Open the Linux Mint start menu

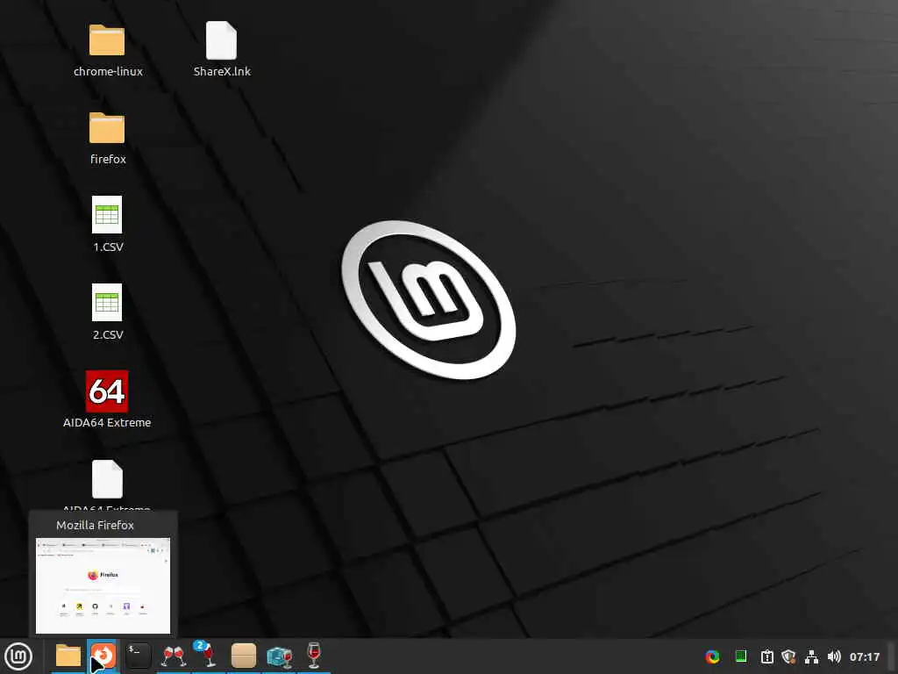[18, 656]
